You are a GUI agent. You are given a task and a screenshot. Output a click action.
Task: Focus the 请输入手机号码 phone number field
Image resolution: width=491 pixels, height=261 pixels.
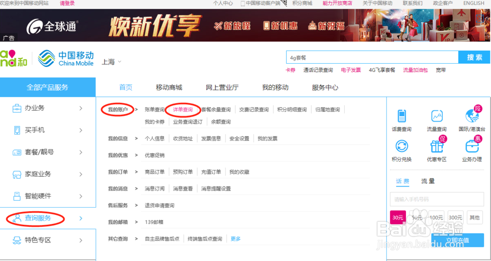point(437,199)
